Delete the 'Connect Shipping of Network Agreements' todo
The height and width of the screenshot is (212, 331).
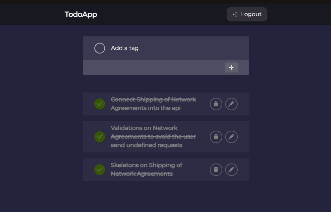216,104
